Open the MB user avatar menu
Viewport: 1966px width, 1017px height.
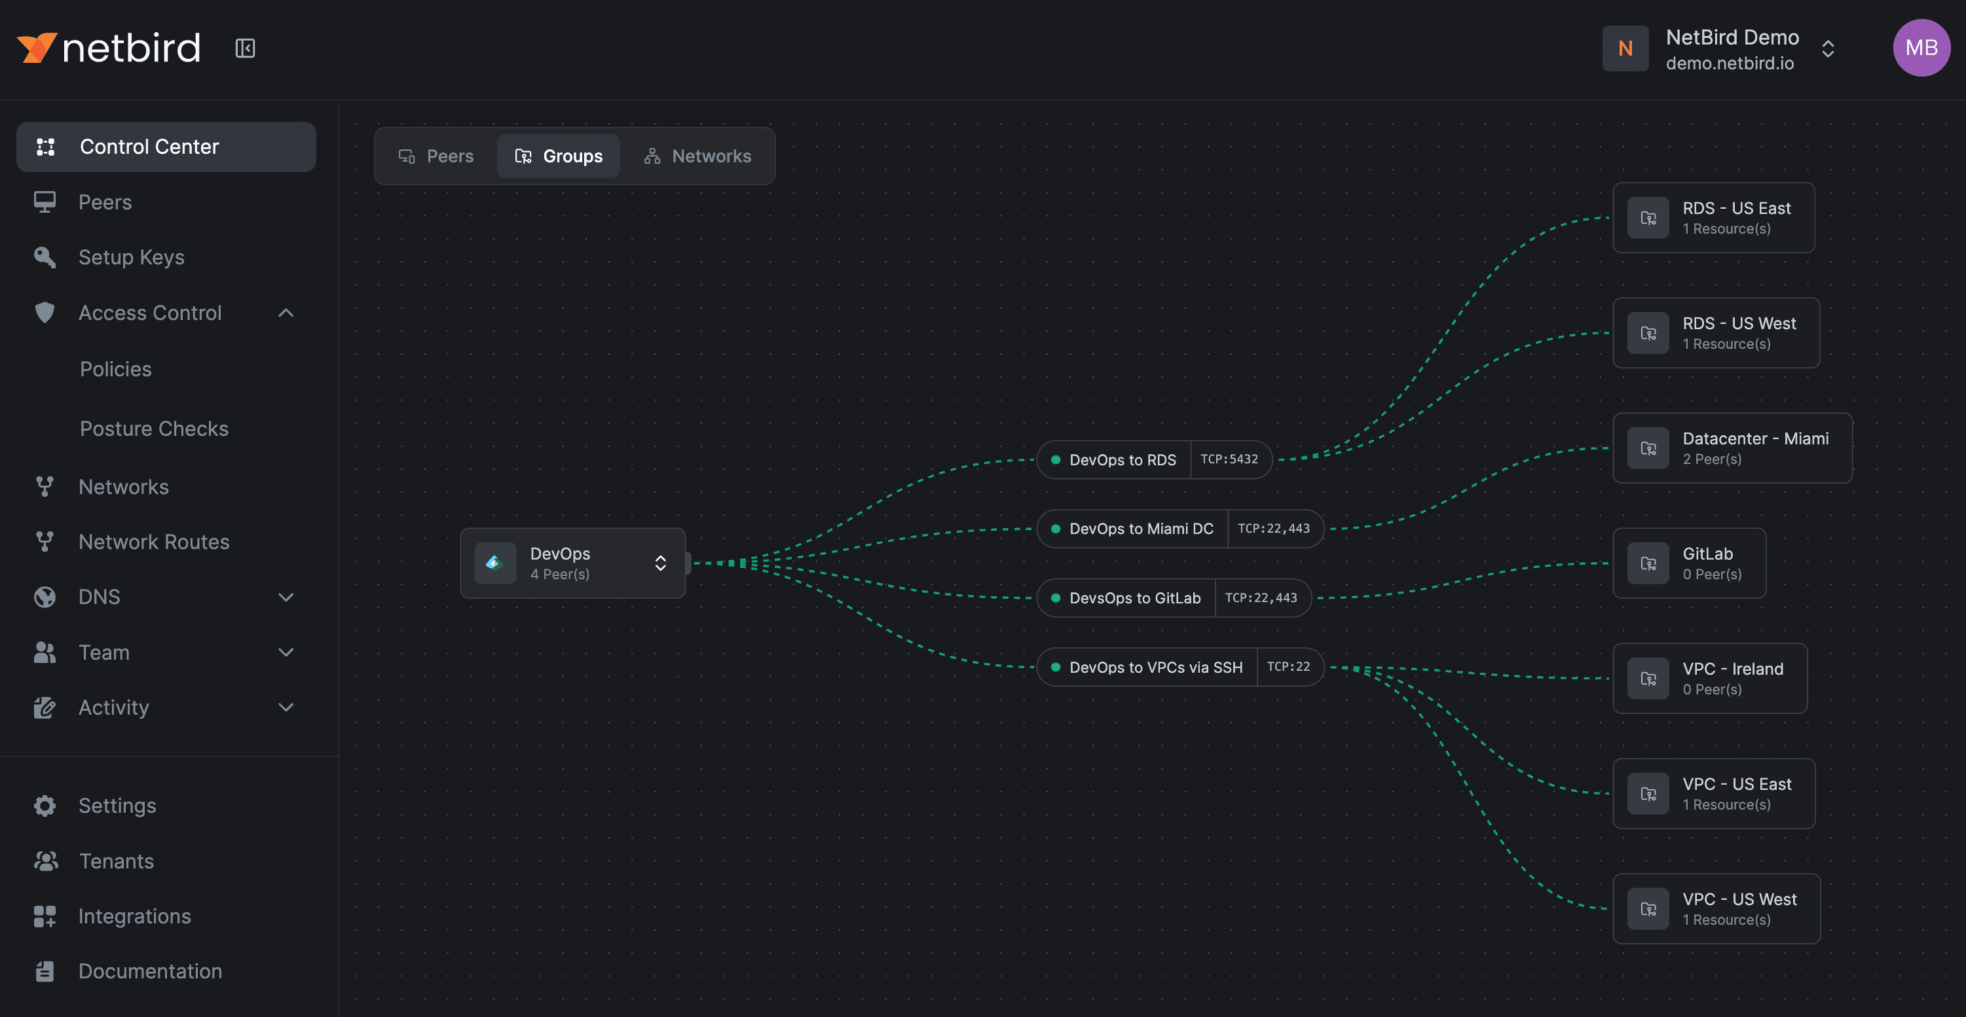click(1920, 48)
